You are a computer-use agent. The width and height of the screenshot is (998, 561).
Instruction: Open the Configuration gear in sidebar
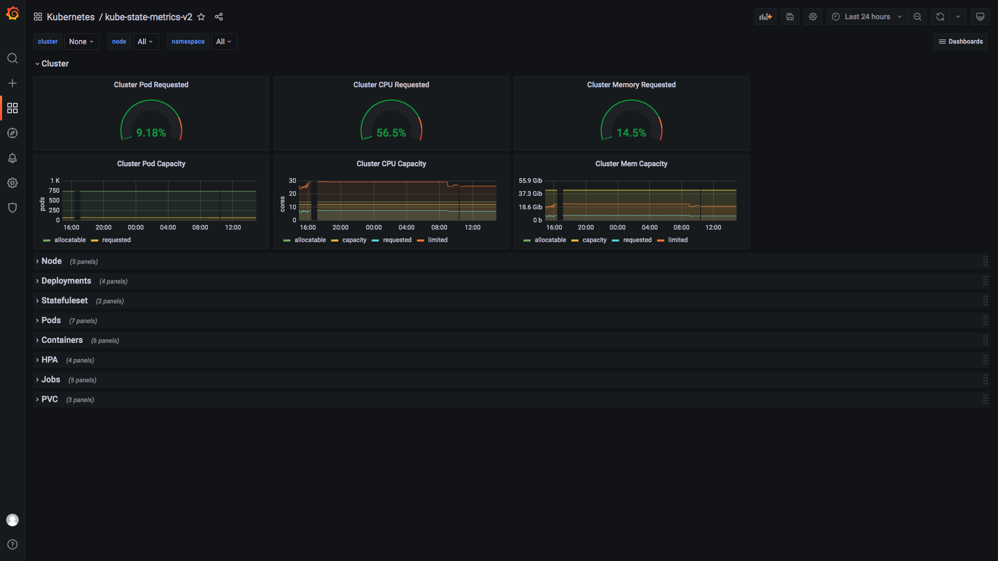click(x=12, y=183)
